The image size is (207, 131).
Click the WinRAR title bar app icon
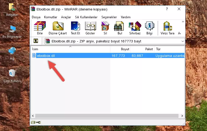point(33,9)
